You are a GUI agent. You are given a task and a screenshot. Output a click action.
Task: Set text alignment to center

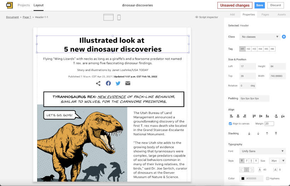(246, 169)
